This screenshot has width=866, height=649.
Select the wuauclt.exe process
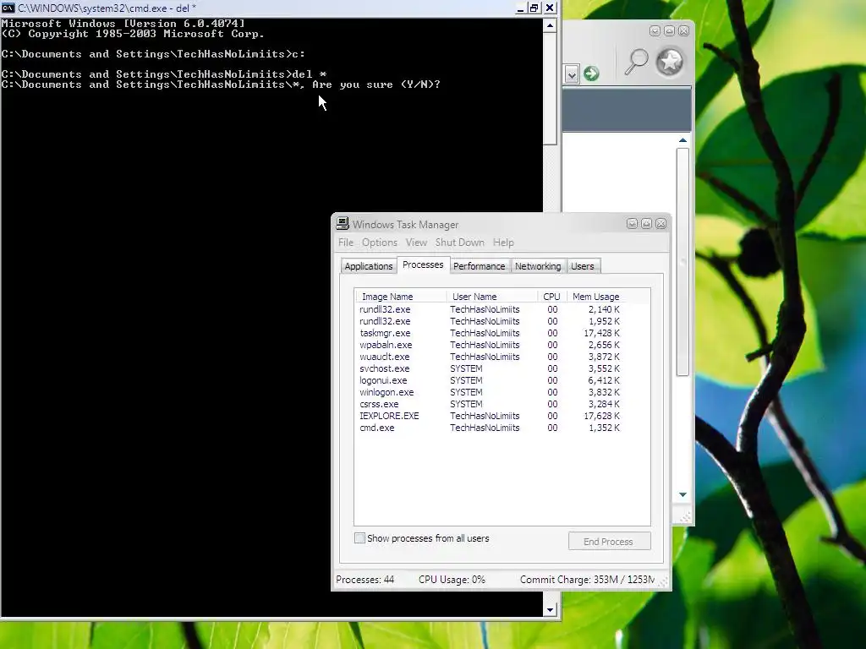click(490, 357)
